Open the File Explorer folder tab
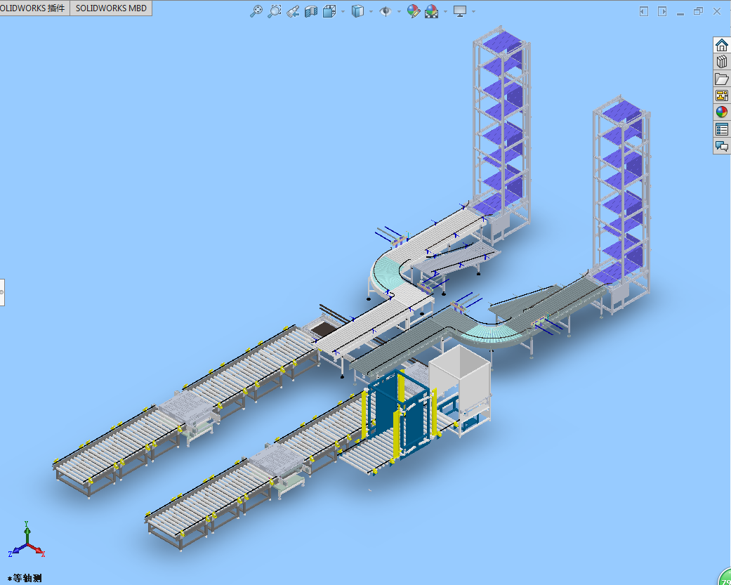Image resolution: width=731 pixels, height=585 pixels. (722, 79)
